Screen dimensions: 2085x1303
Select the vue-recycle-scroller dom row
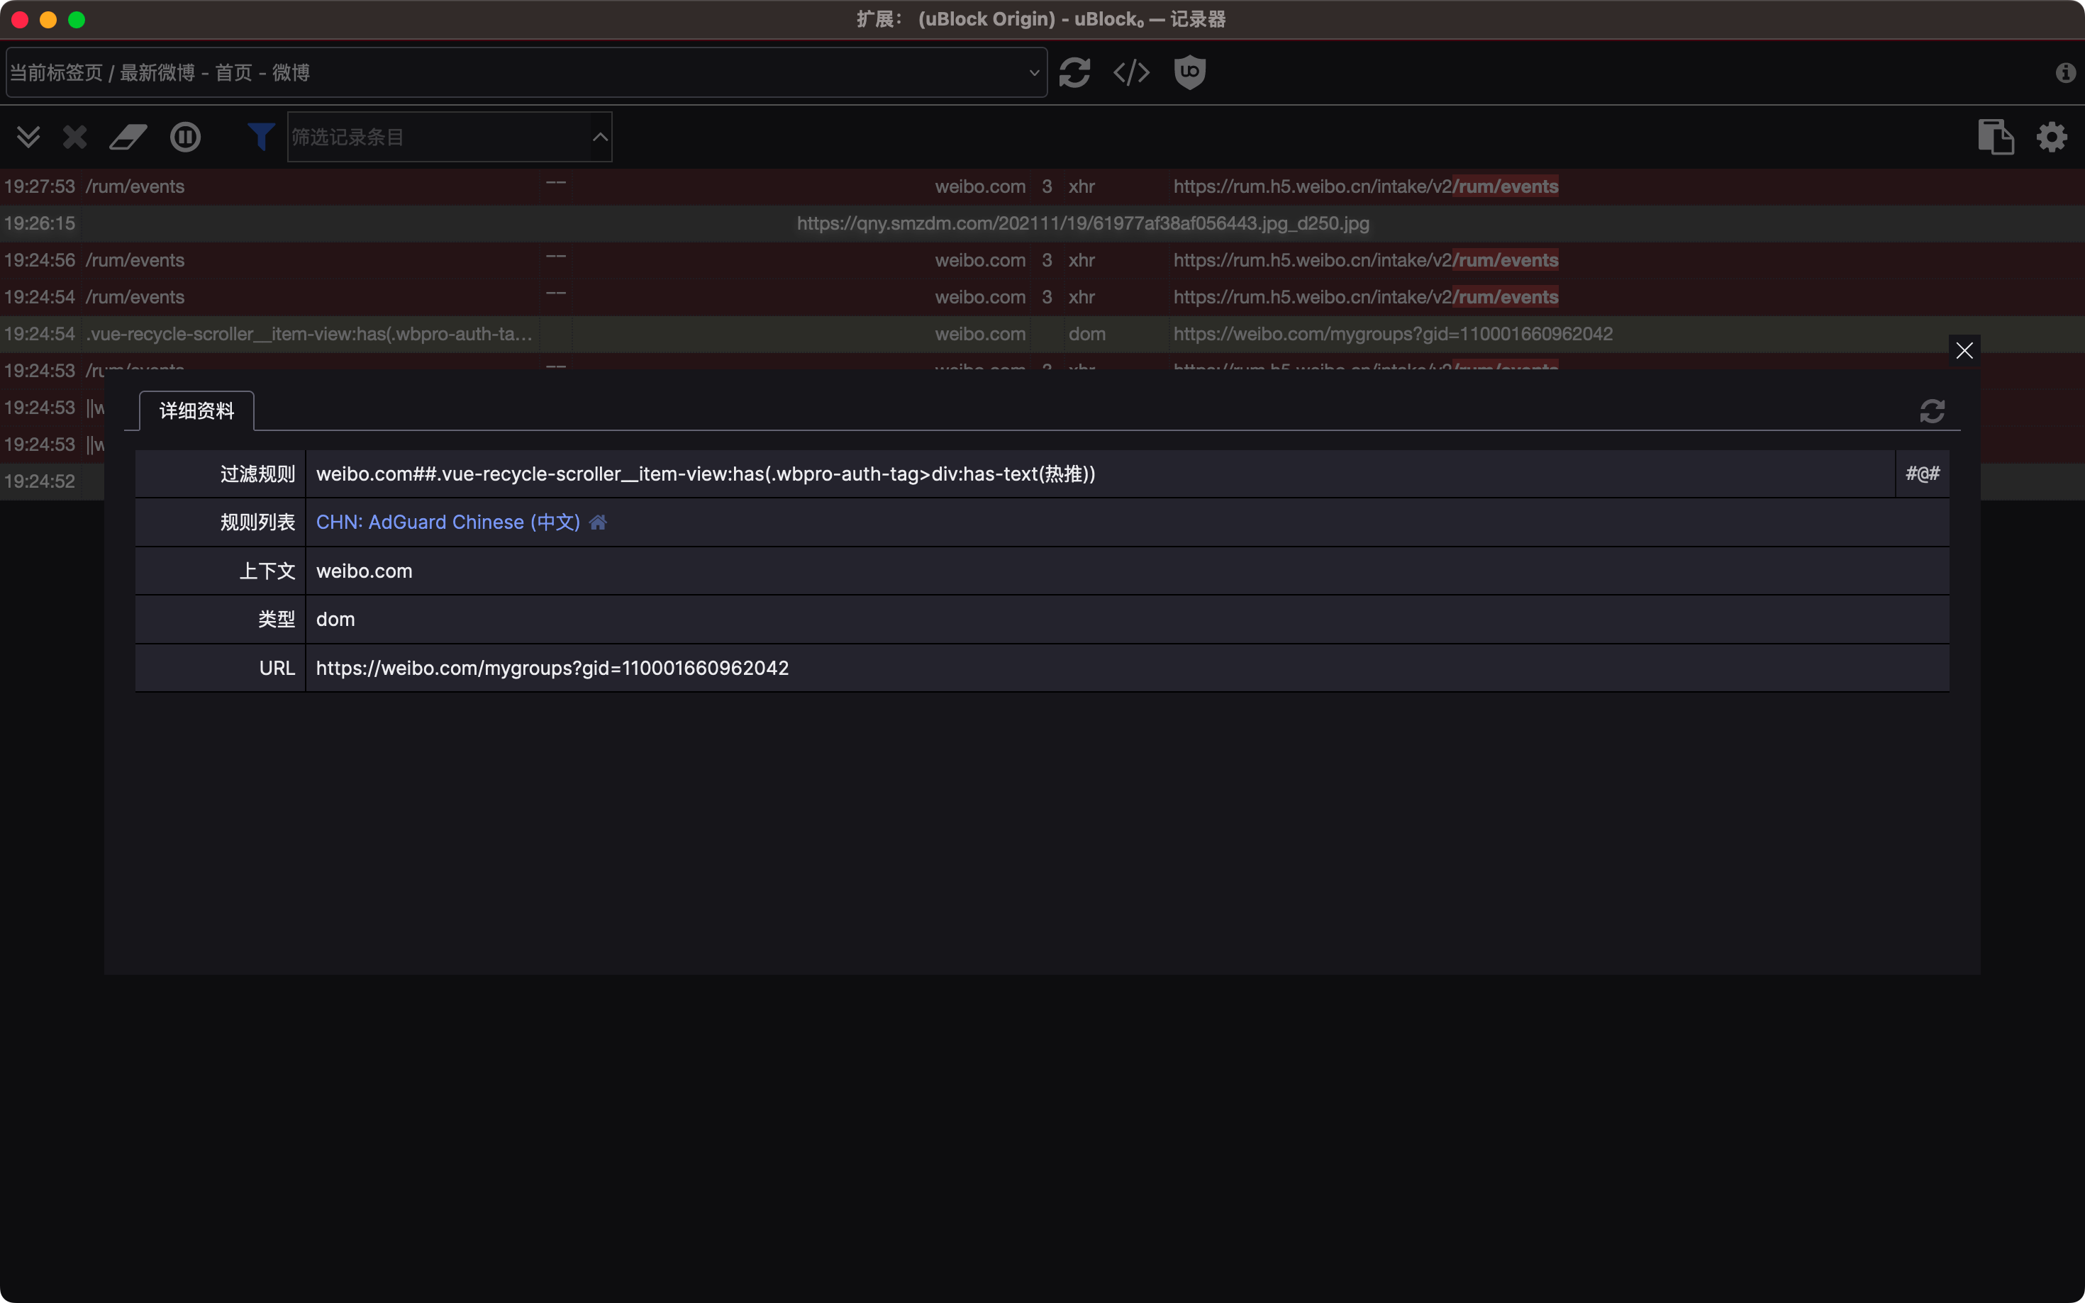(x=1042, y=335)
